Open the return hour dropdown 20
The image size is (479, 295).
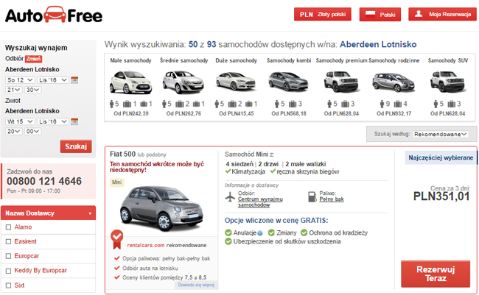tap(13, 131)
